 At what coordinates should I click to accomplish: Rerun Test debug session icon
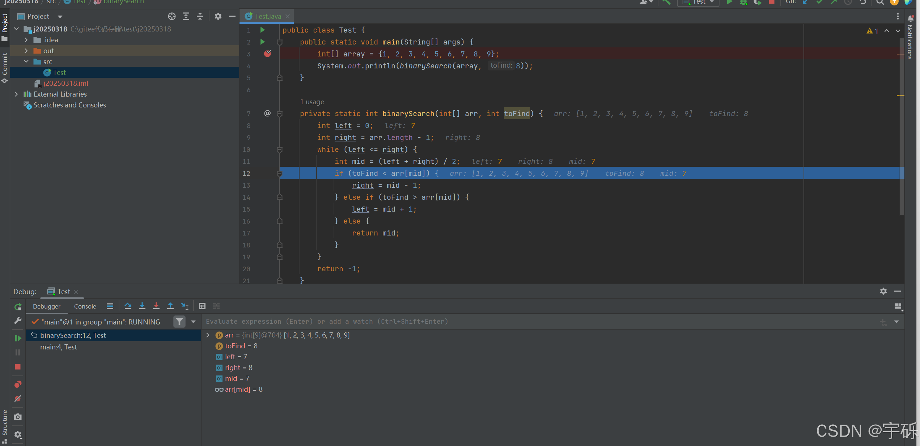(x=18, y=307)
